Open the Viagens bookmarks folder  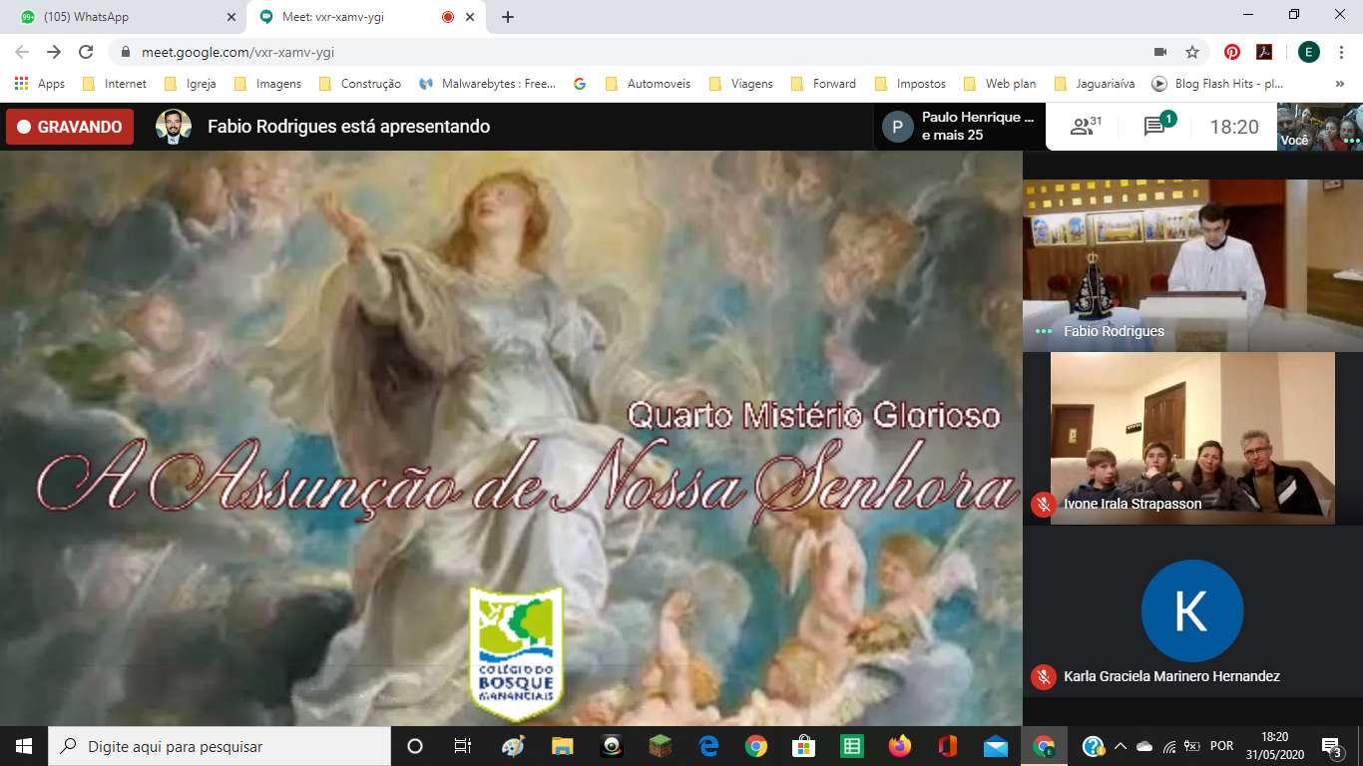click(741, 84)
